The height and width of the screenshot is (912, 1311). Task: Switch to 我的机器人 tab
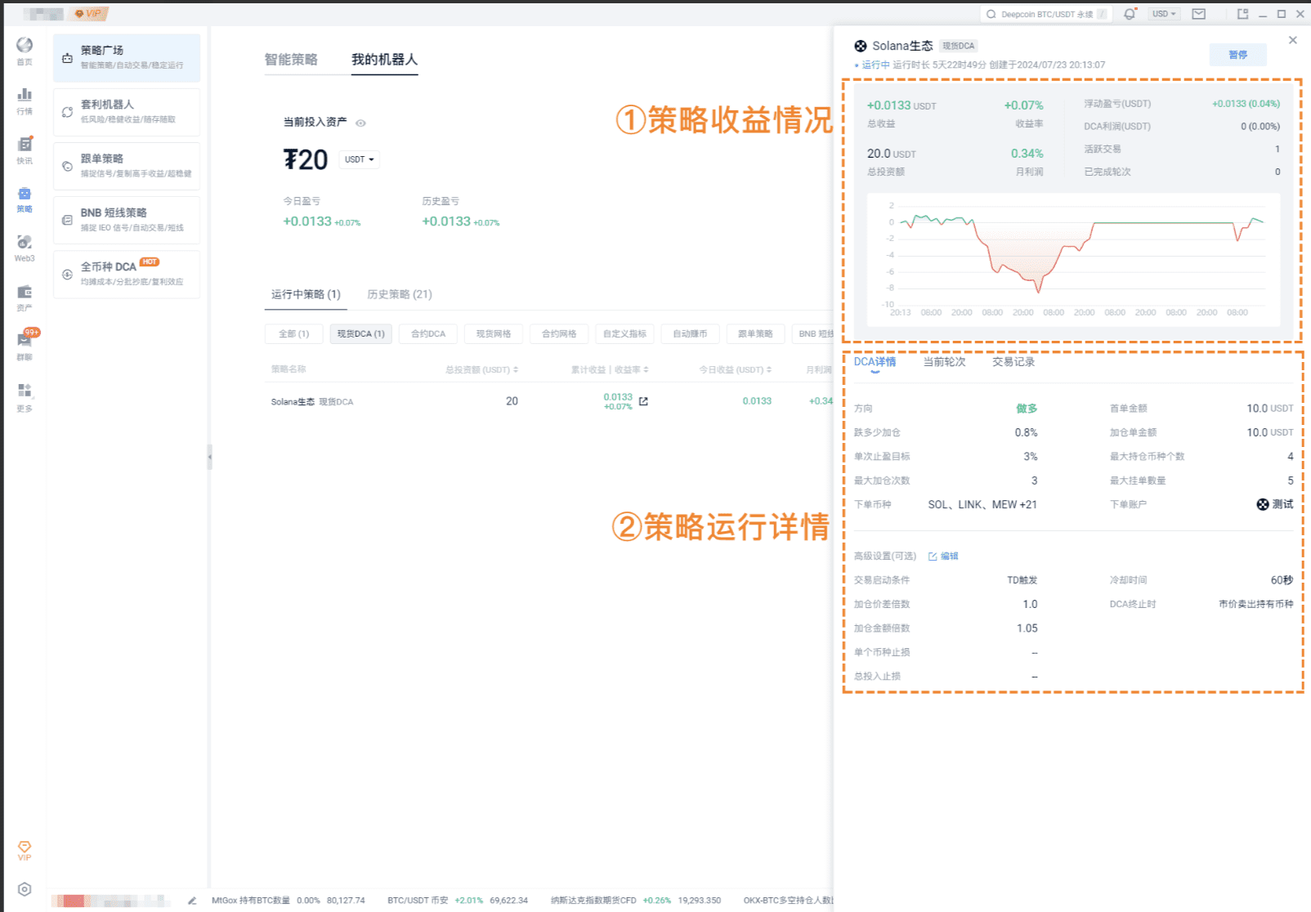pos(385,60)
